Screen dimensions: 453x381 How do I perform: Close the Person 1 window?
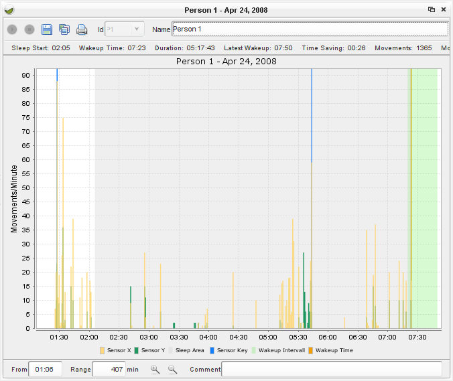[x=444, y=9]
